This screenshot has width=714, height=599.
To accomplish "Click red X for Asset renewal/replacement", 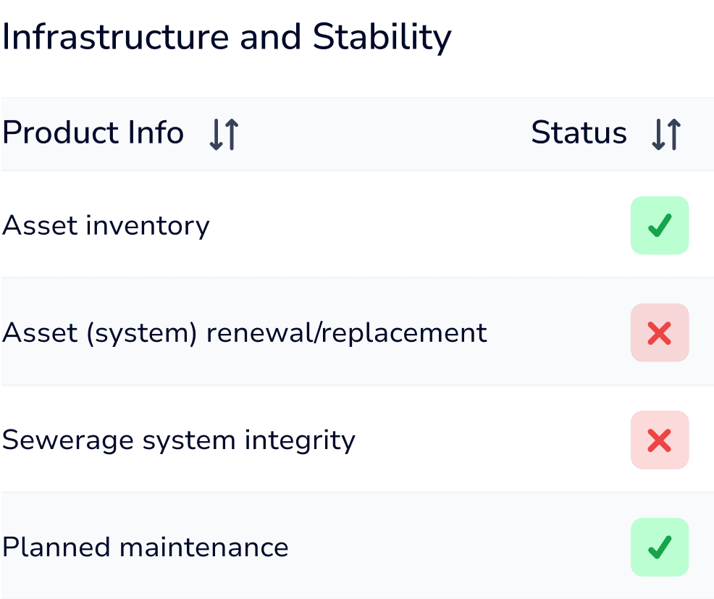I will (x=660, y=332).
